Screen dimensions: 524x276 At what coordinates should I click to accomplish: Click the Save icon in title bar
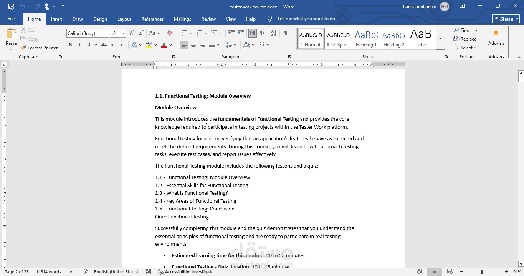tap(11, 7)
